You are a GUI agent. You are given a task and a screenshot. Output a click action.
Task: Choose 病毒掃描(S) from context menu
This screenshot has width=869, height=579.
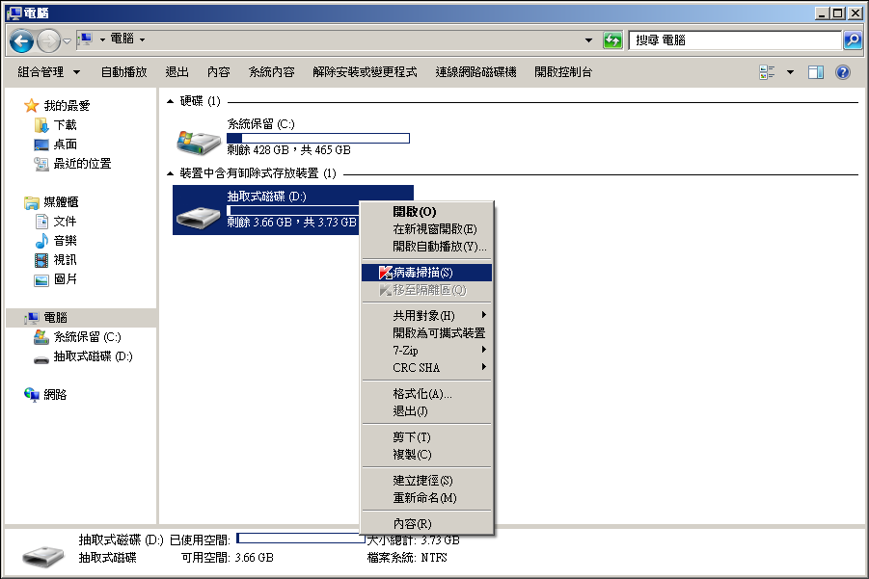tap(422, 273)
